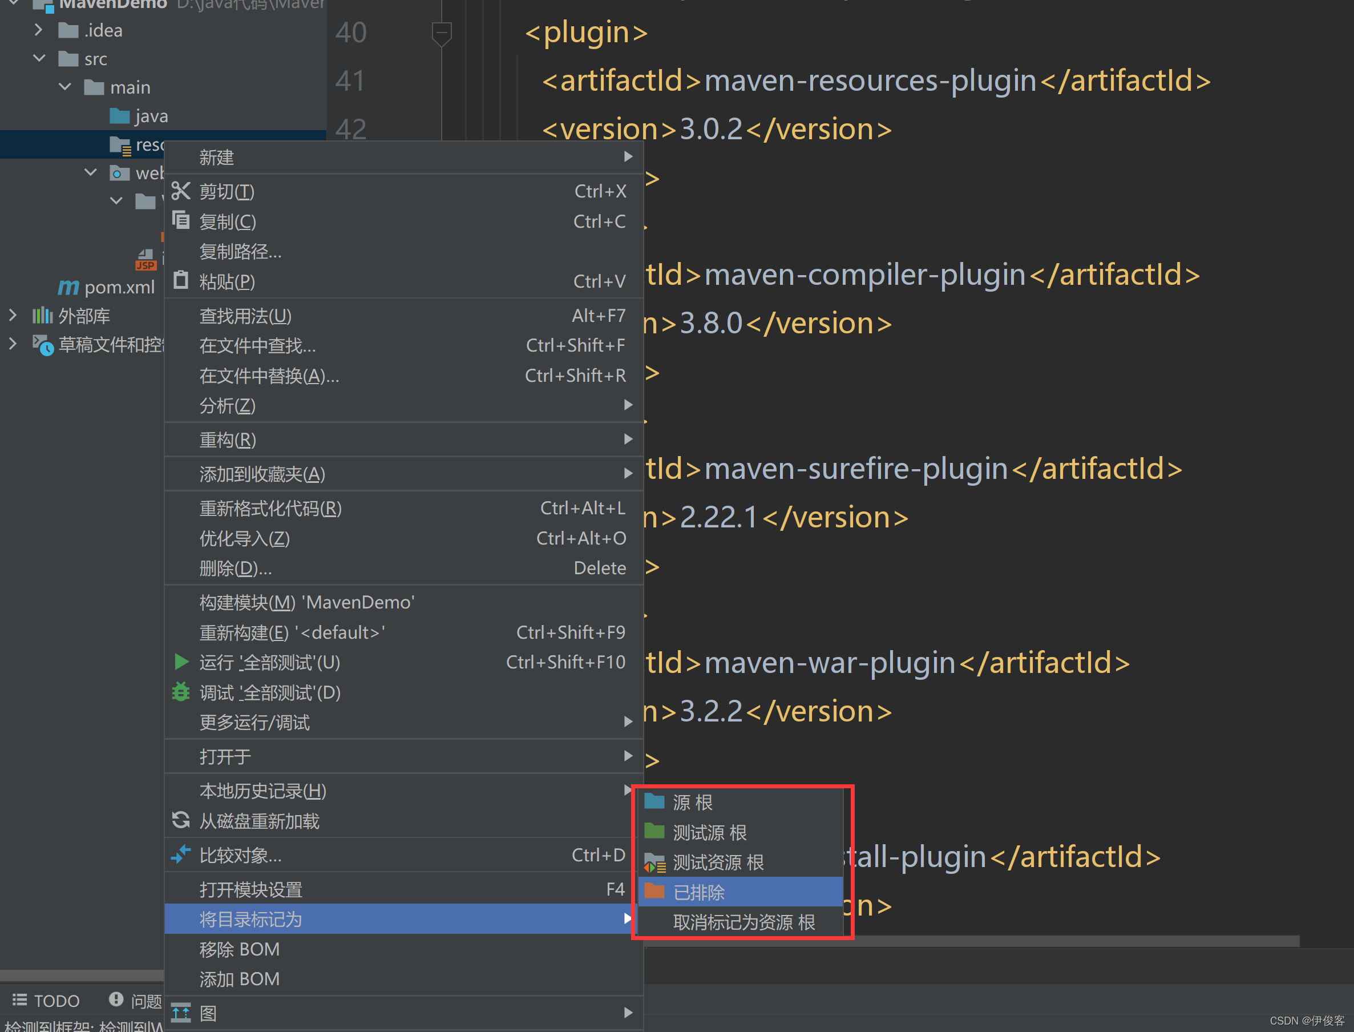Viewport: 1354px width, 1032px height.
Task: Click the 问题 warning circle icon
Action: 116,999
